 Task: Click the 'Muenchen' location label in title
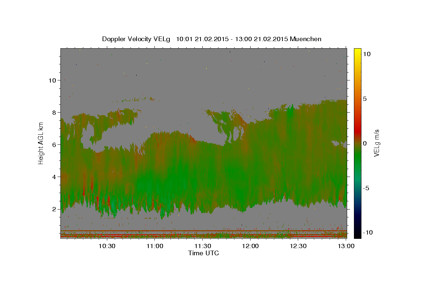(x=306, y=39)
